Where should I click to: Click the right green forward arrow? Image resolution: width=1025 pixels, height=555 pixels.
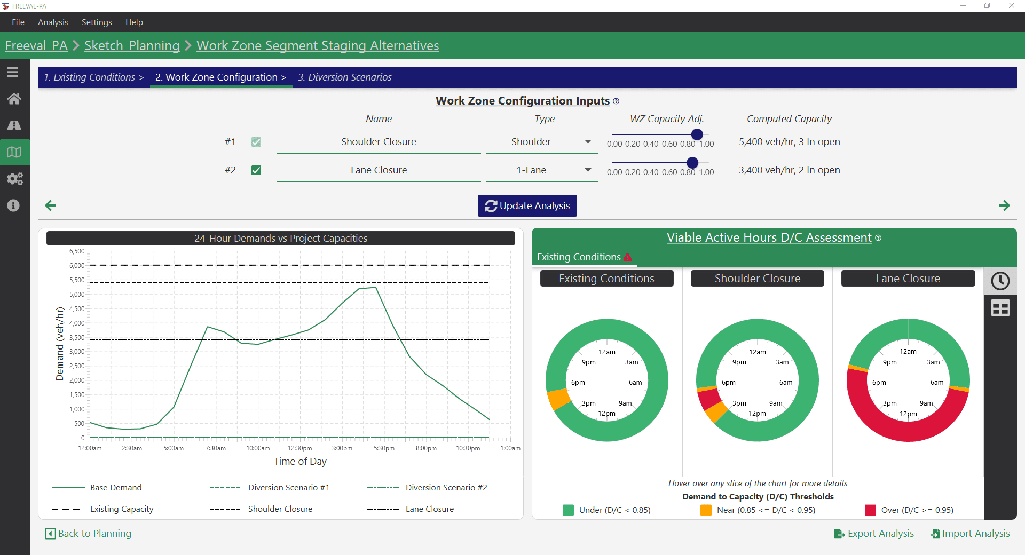point(1004,205)
